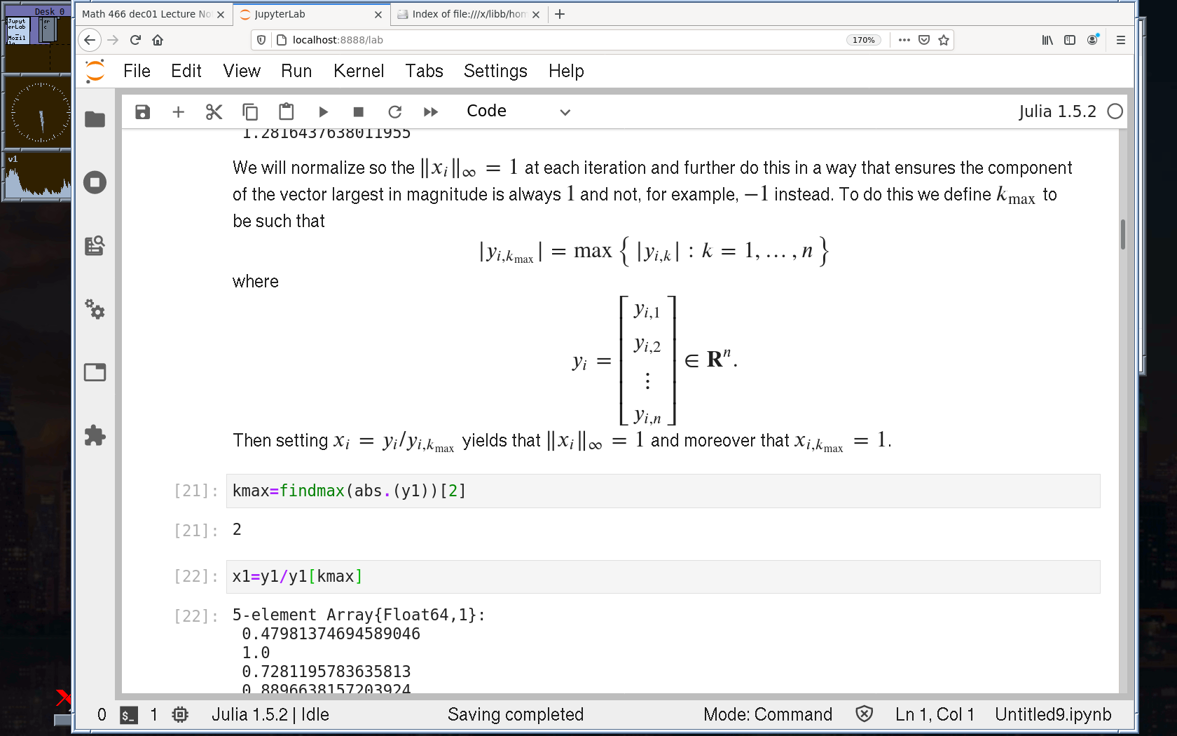Image resolution: width=1177 pixels, height=736 pixels.
Task: Cut selected cell with scissors icon
Action: tap(214, 112)
